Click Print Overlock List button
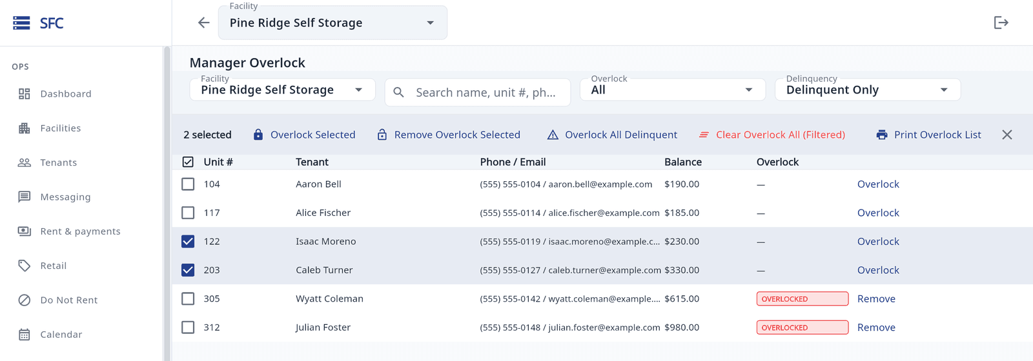This screenshot has width=1033, height=361. [929, 135]
